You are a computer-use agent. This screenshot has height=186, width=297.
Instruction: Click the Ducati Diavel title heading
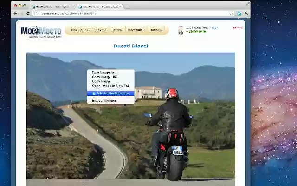coord(131,46)
